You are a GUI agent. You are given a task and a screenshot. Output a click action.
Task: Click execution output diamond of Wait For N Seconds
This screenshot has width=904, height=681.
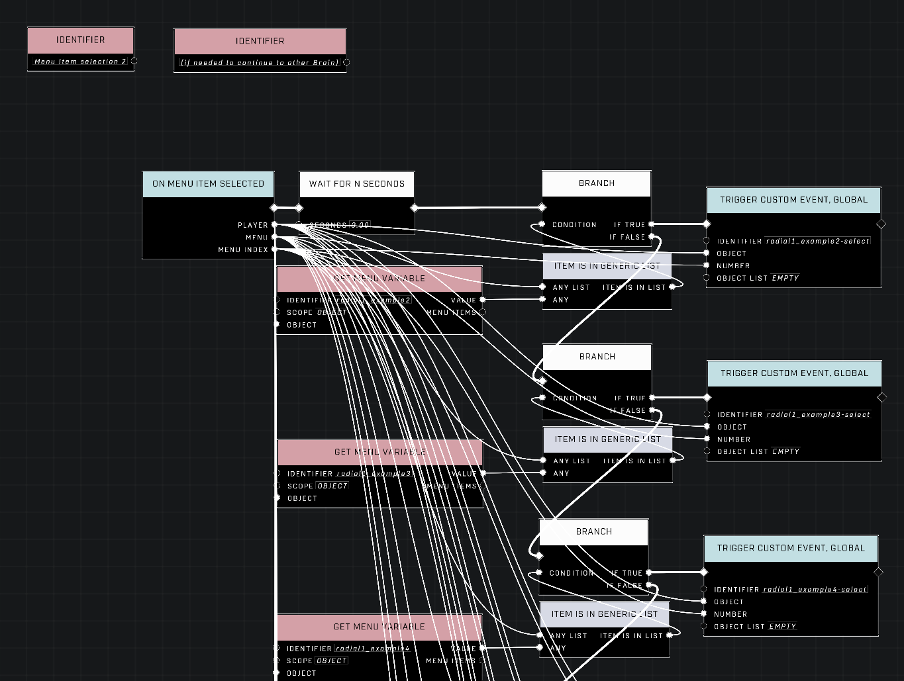tap(415, 208)
